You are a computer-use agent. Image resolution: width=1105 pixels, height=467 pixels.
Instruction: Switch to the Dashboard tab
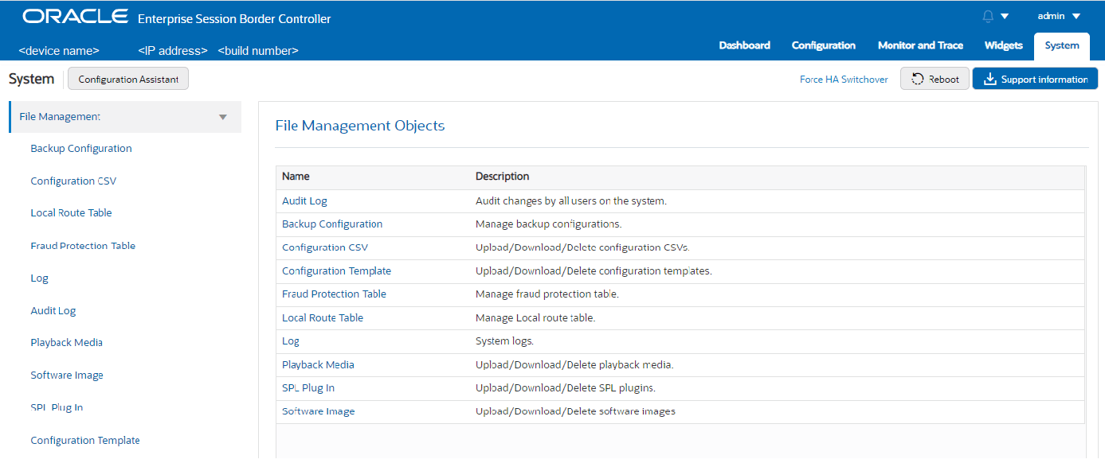point(744,45)
